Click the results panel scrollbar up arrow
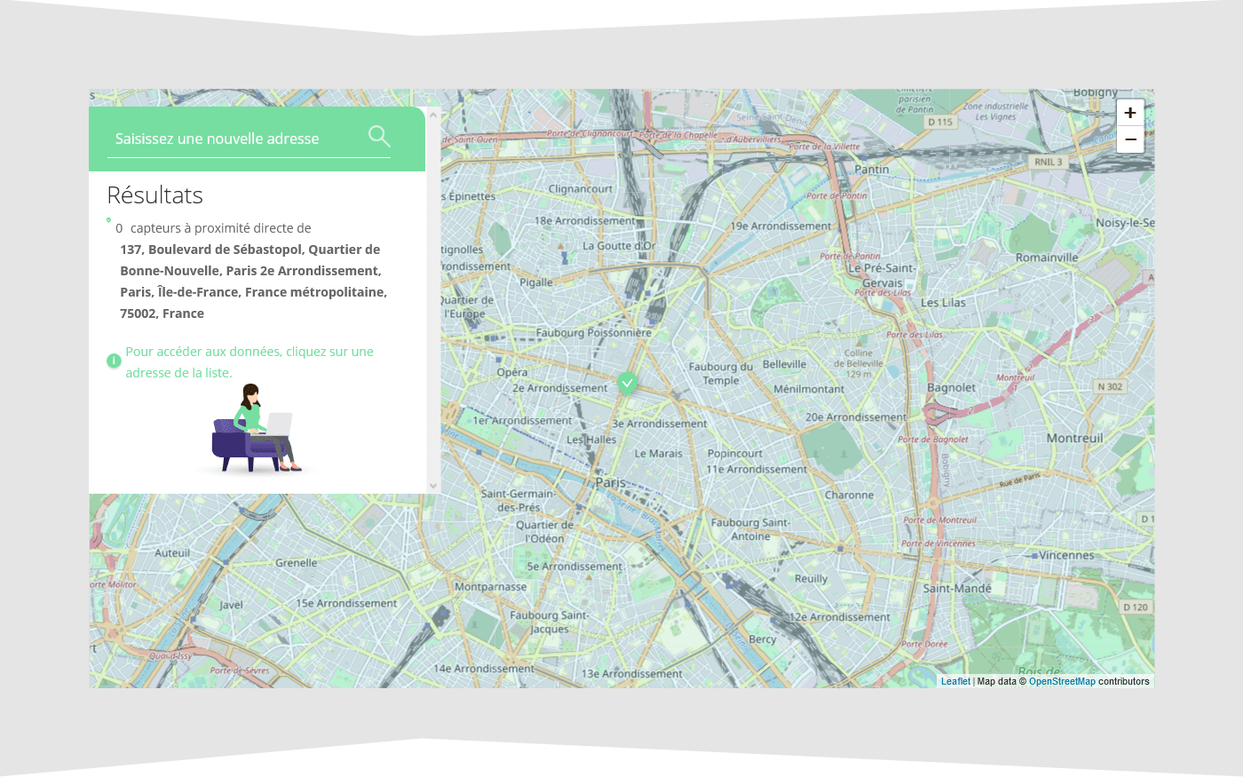Viewport: 1243px width, 777px height. click(x=433, y=115)
